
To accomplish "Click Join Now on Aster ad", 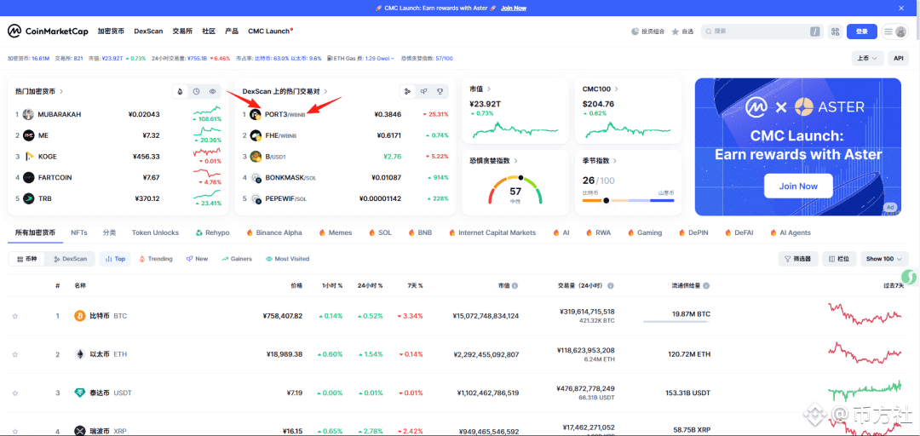I will point(798,186).
